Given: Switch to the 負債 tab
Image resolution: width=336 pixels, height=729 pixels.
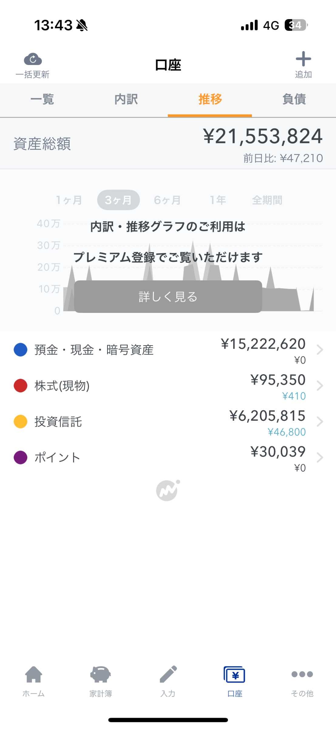Looking at the screenshot, I should tap(294, 99).
